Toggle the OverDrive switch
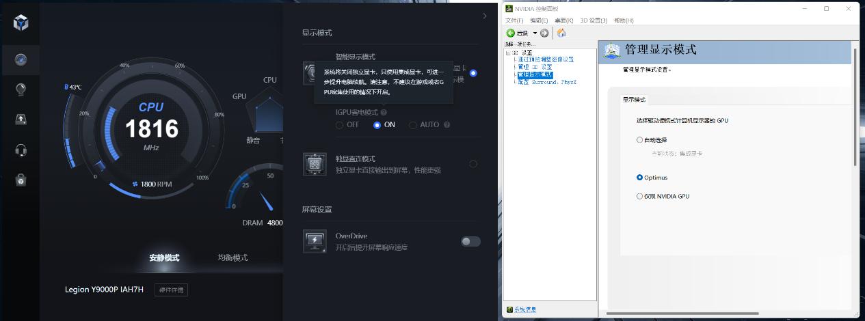The width and height of the screenshot is (865, 321). (470, 241)
